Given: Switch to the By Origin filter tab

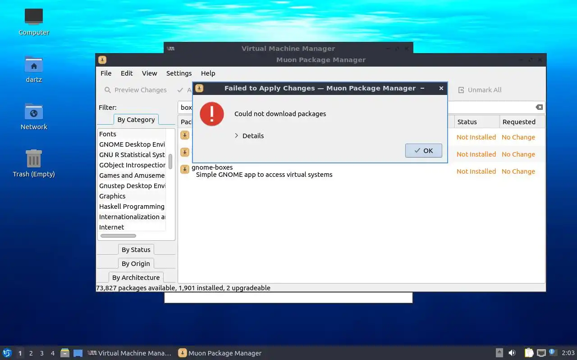Looking at the screenshot, I should pos(136,264).
